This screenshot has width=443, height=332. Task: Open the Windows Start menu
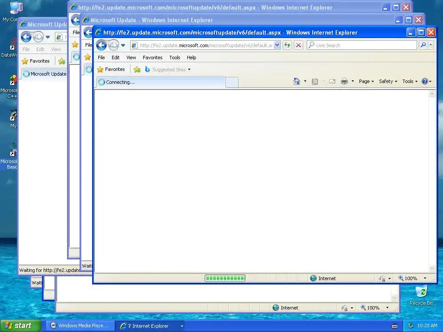pyautogui.click(x=21, y=326)
